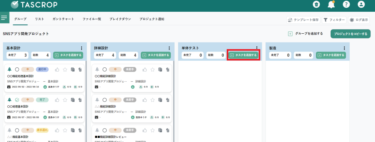Add a task to 単体テスト group
The image size is (375, 142).
click(x=243, y=55)
